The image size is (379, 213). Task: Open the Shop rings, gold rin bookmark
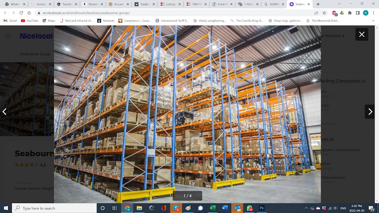click(x=285, y=21)
